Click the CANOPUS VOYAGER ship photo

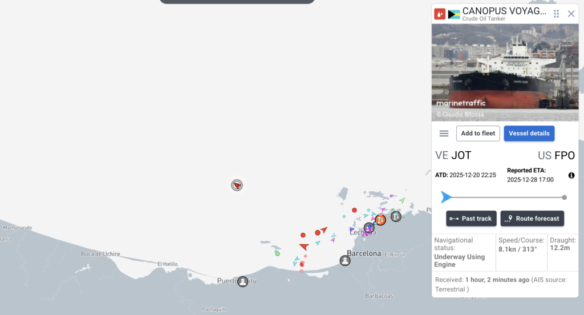(x=505, y=72)
